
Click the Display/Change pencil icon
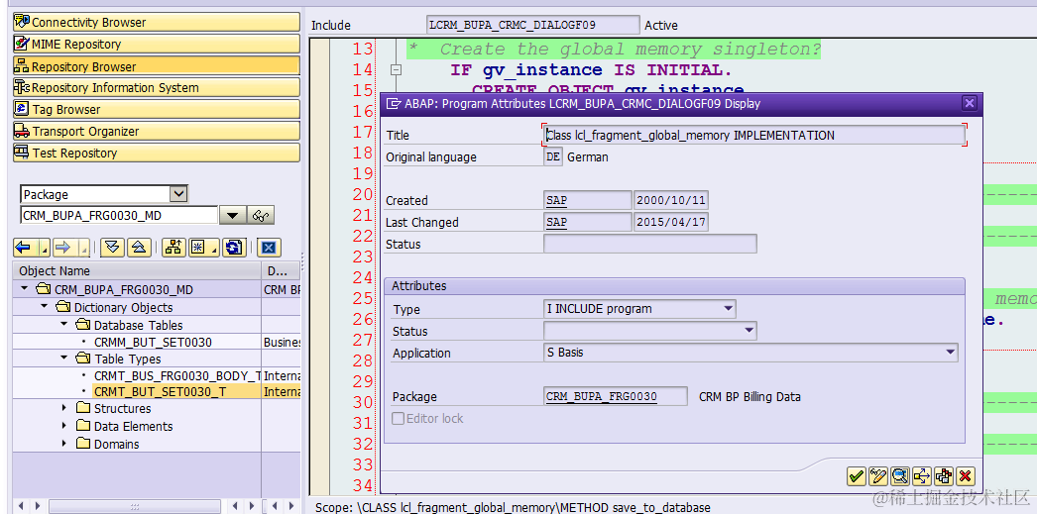[878, 475]
